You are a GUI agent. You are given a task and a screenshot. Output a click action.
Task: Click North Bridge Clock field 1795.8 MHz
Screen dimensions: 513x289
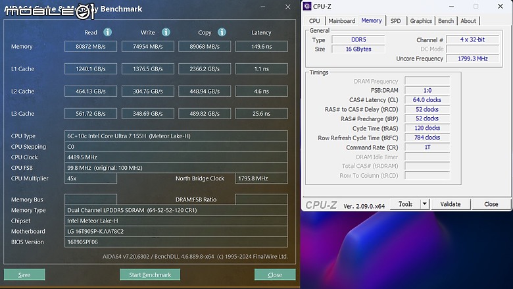(x=261, y=178)
